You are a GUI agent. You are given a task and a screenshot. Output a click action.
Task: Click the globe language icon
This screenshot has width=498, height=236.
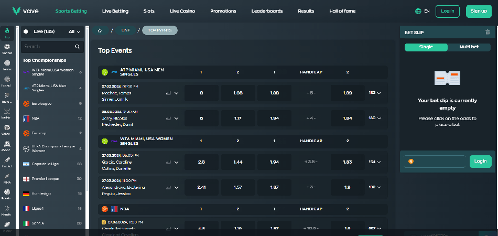click(418, 11)
